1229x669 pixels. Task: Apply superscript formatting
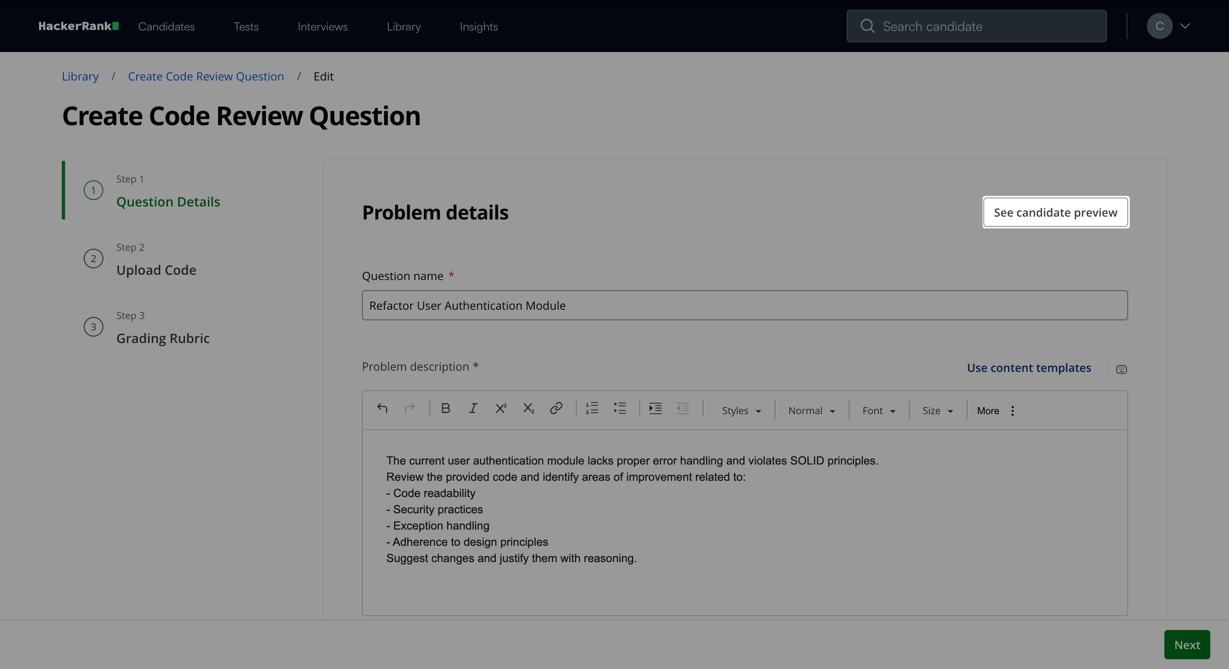coord(501,408)
